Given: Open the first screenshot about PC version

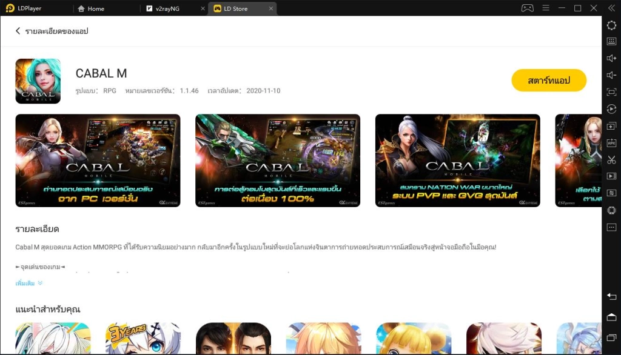Looking at the screenshot, I should [x=98, y=161].
